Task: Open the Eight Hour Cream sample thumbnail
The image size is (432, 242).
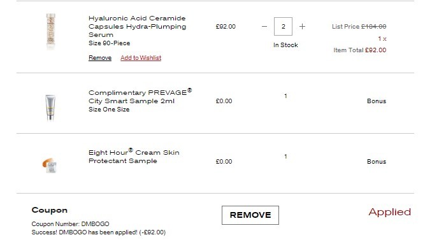Action: pyautogui.click(x=50, y=165)
